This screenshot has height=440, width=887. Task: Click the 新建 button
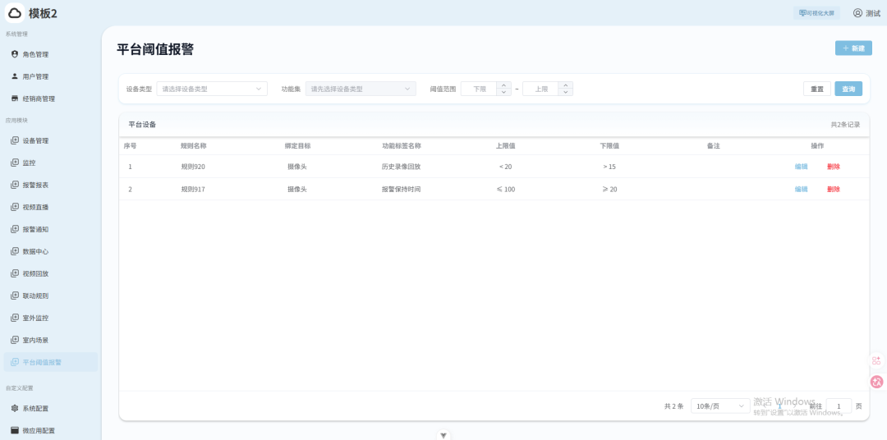click(x=853, y=48)
